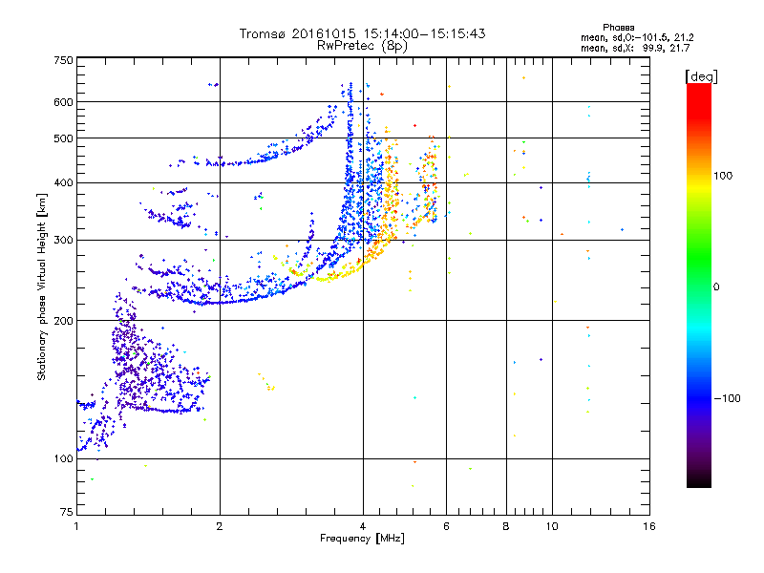
Task: Click x-axis tick label '8'
Action: coord(506,526)
